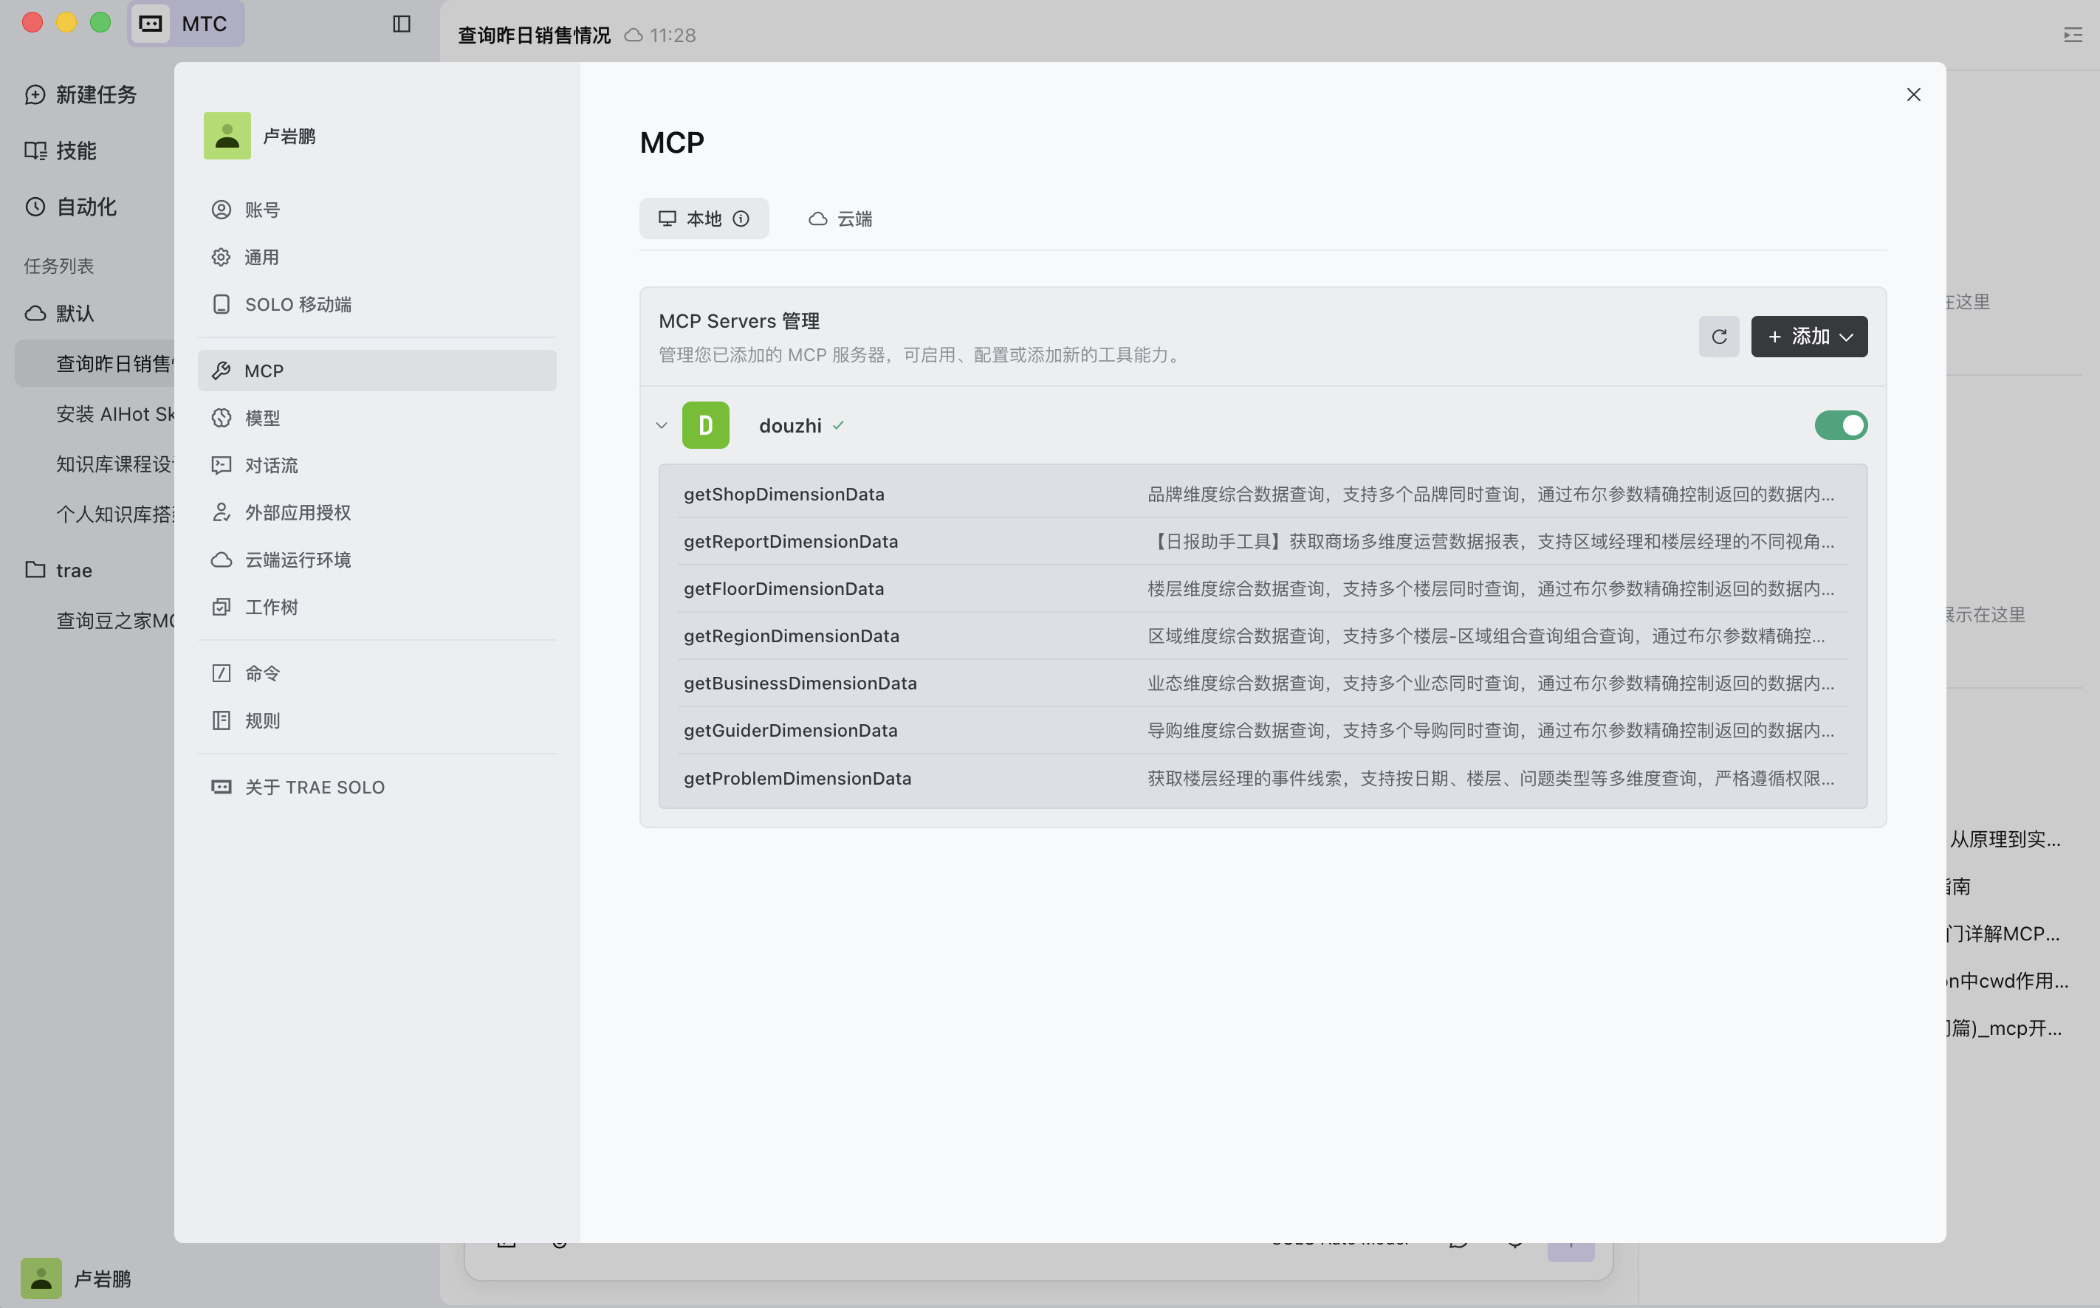The height and width of the screenshot is (1308, 2100).
Task: Select getRegionDimensionData tool row
Action: (1263, 636)
